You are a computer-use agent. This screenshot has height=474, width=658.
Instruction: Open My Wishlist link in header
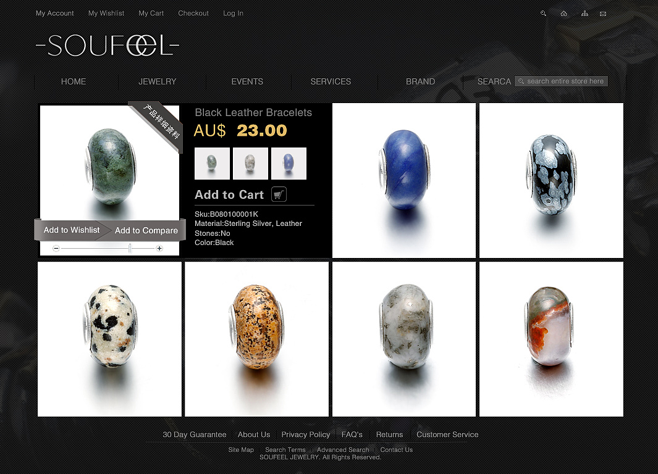[x=106, y=14]
